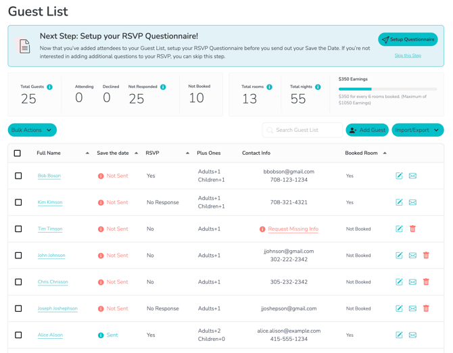
Task: Email Chris Chrisson via the envelope icon
Action: (x=412, y=282)
